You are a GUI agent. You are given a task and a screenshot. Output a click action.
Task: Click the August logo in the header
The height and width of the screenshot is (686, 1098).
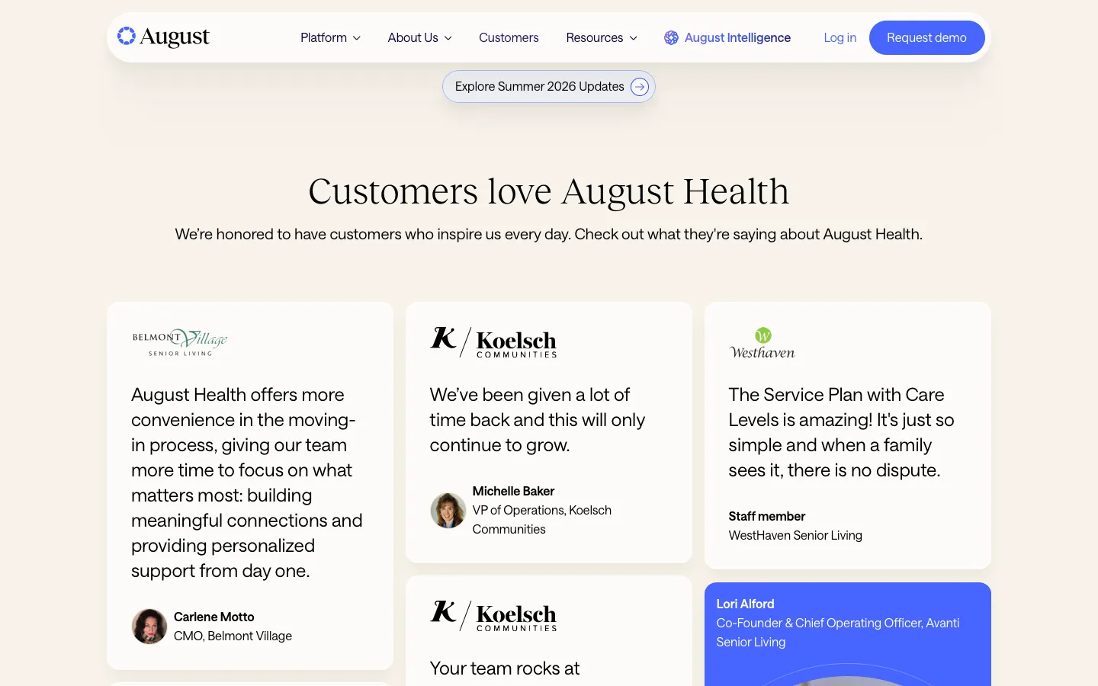163,37
